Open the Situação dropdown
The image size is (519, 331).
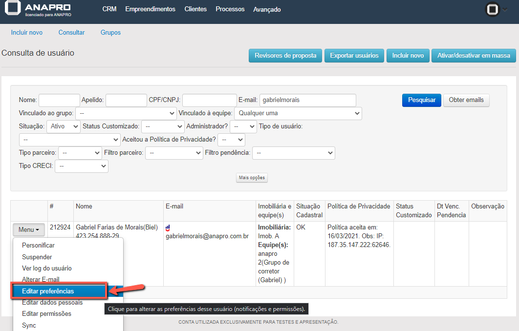click(64, 126)
